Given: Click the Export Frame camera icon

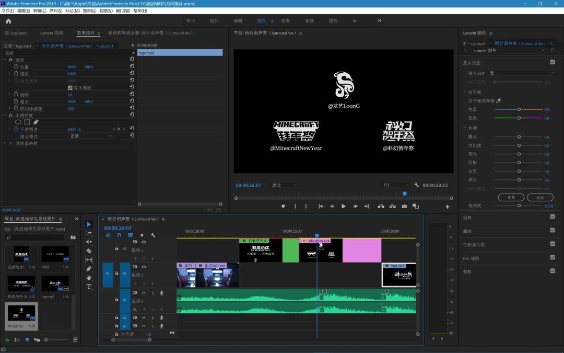Looking at the screenshot, I should (404, 207).
